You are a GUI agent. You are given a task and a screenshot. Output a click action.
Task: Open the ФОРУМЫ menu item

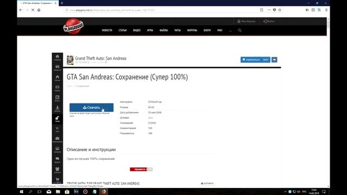point(192,30)
